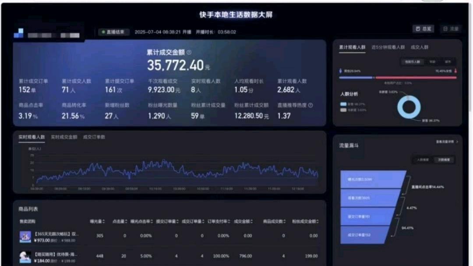Click the blue male portion of gender bar
This screenshot has width=473, height=266.
click(x=356, y=78)
